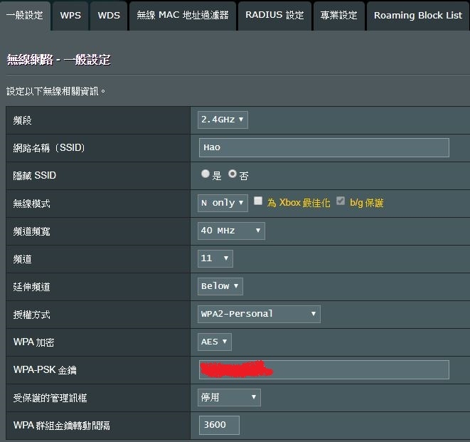Click the 受保護的管理訊框 row label

point(50,398)
